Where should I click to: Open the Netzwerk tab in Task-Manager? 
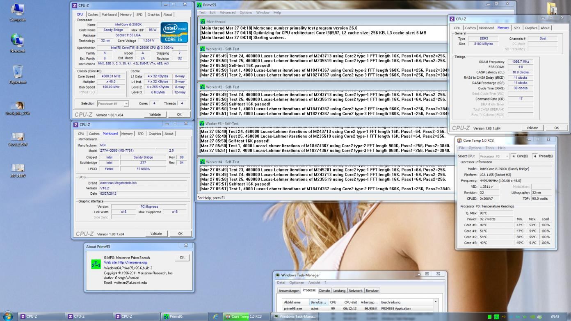pyautogui.click(x=356, y=290)
